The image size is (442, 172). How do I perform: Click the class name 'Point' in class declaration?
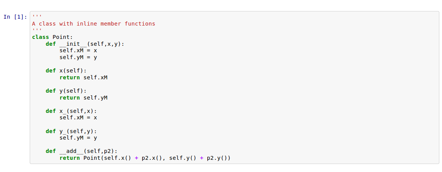pos(61,37)
